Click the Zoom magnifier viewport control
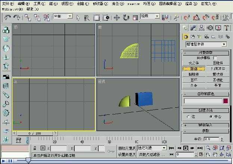This screenshot has width=233, height=164. [208, 148]
